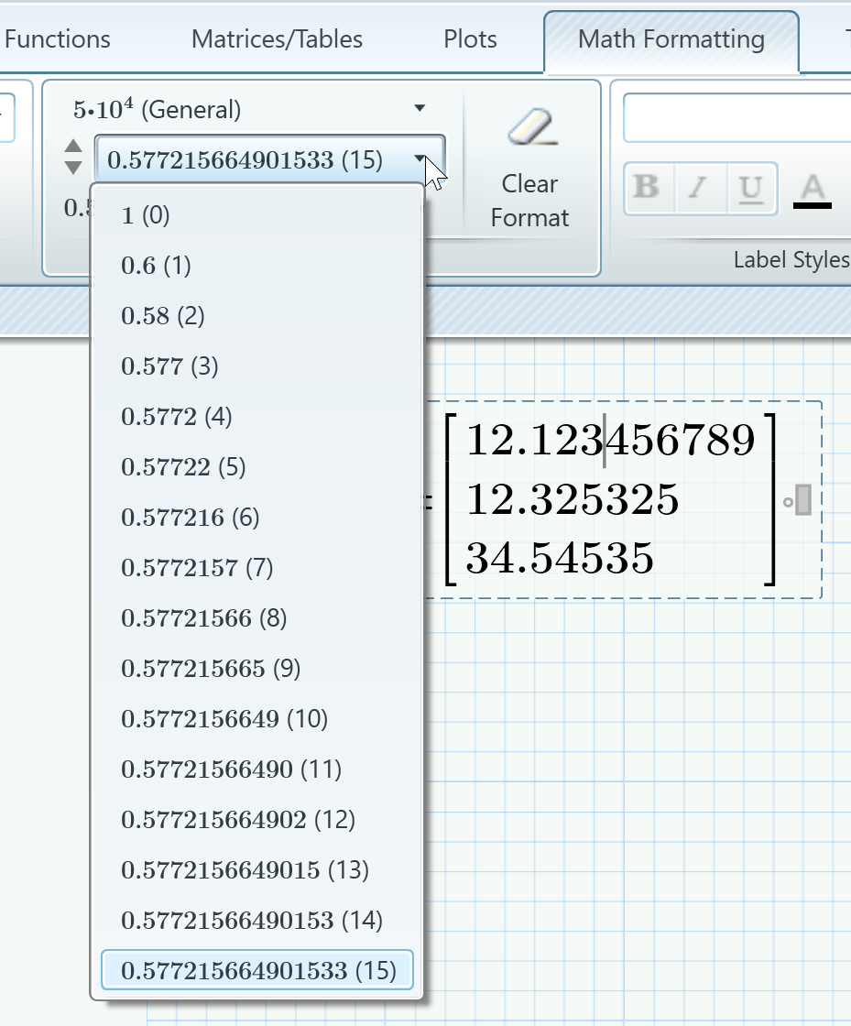
Task: Select the Math Formatting tab
Action: (671, 39)
